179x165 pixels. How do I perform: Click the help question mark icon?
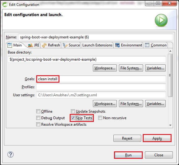tap(11, 154)
